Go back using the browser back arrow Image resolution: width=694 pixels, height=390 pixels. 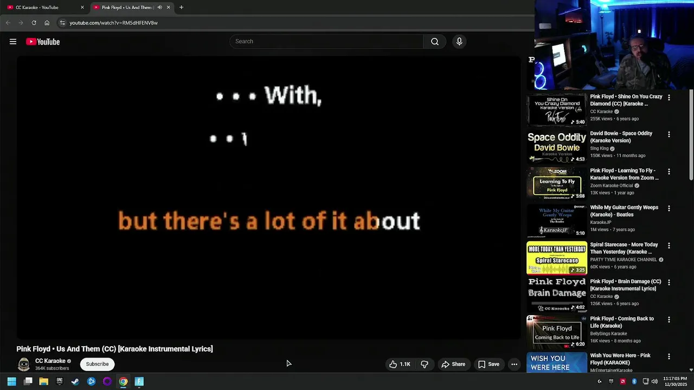click(x=8, y=23)
